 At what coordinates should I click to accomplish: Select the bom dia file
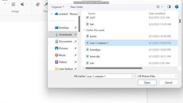click(131, 56)
